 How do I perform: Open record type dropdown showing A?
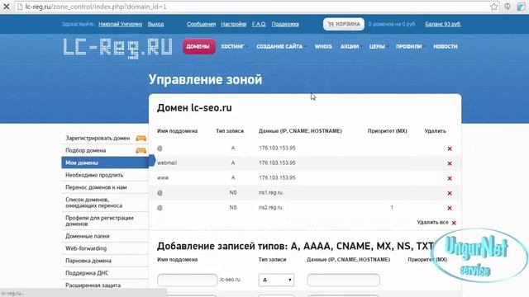coord(276,280)
